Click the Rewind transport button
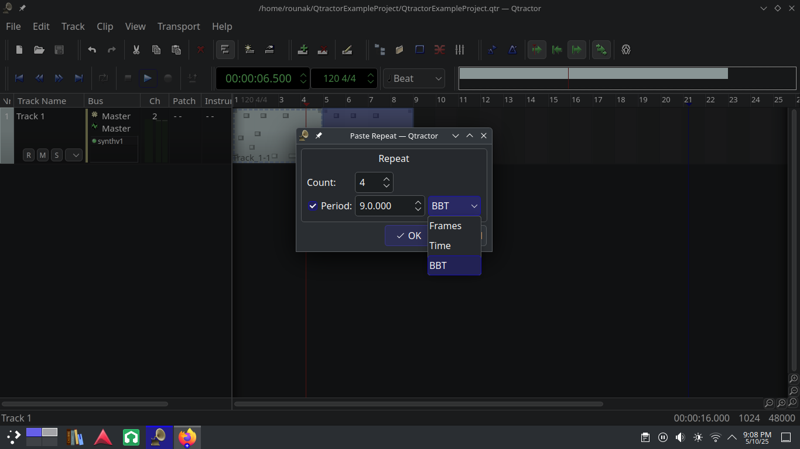Screen dimensions: 800x449 [x=39, y=78]
